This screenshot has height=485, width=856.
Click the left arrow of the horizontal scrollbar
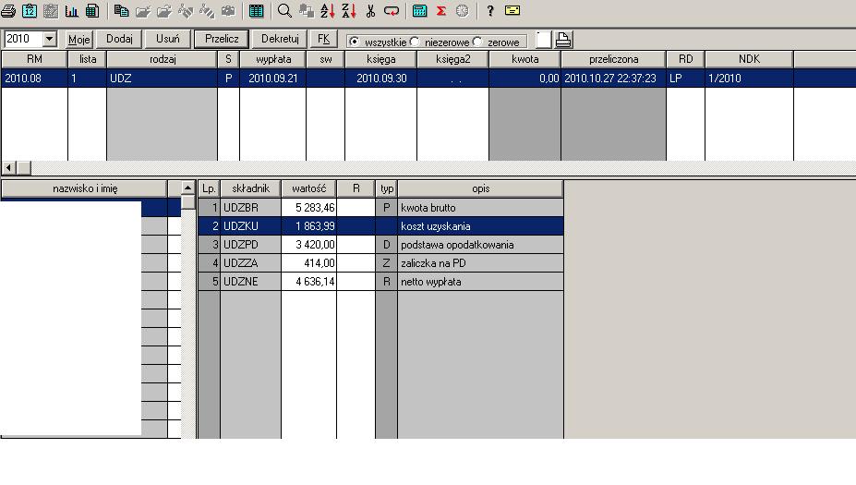point(9,167)
